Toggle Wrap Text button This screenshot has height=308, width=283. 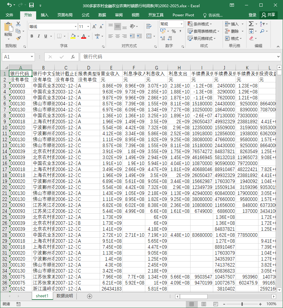point(149,26)
